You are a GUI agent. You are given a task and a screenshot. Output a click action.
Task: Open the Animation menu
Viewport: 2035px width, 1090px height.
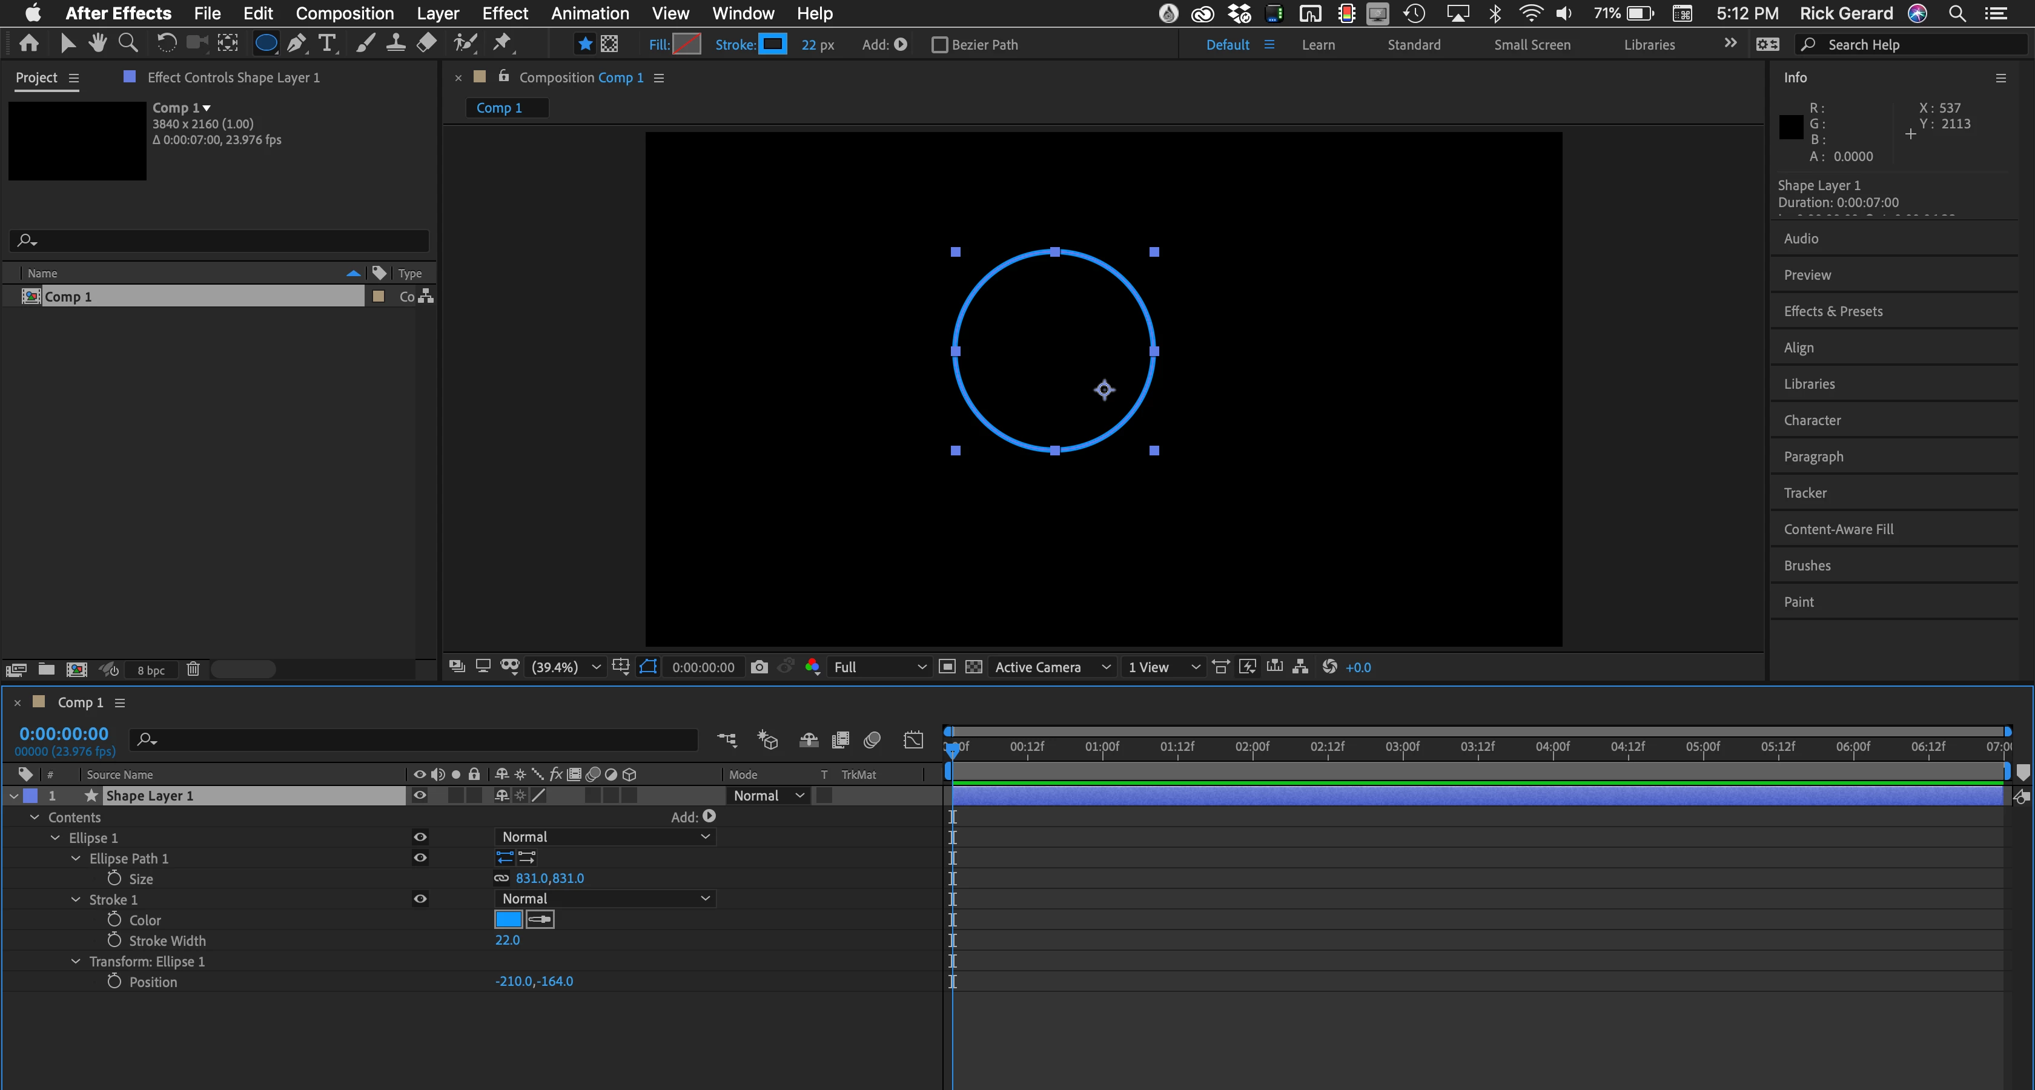[589, 13]
